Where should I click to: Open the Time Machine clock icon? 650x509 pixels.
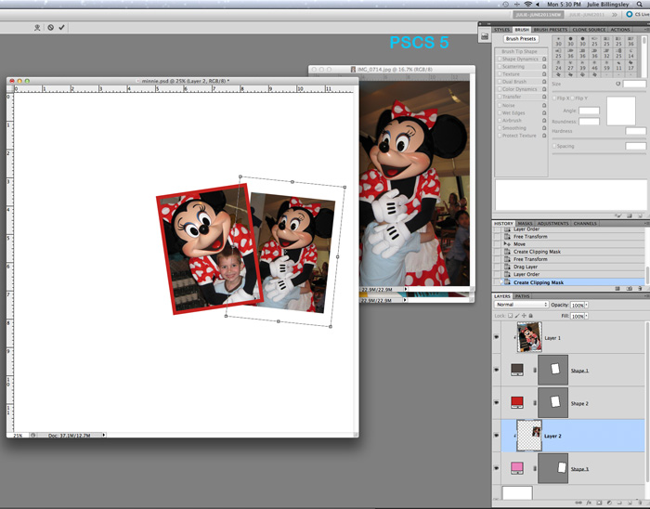point(505,4)
